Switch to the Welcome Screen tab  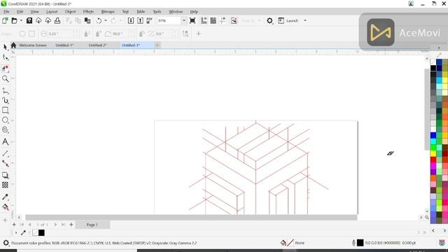(33, 45)
